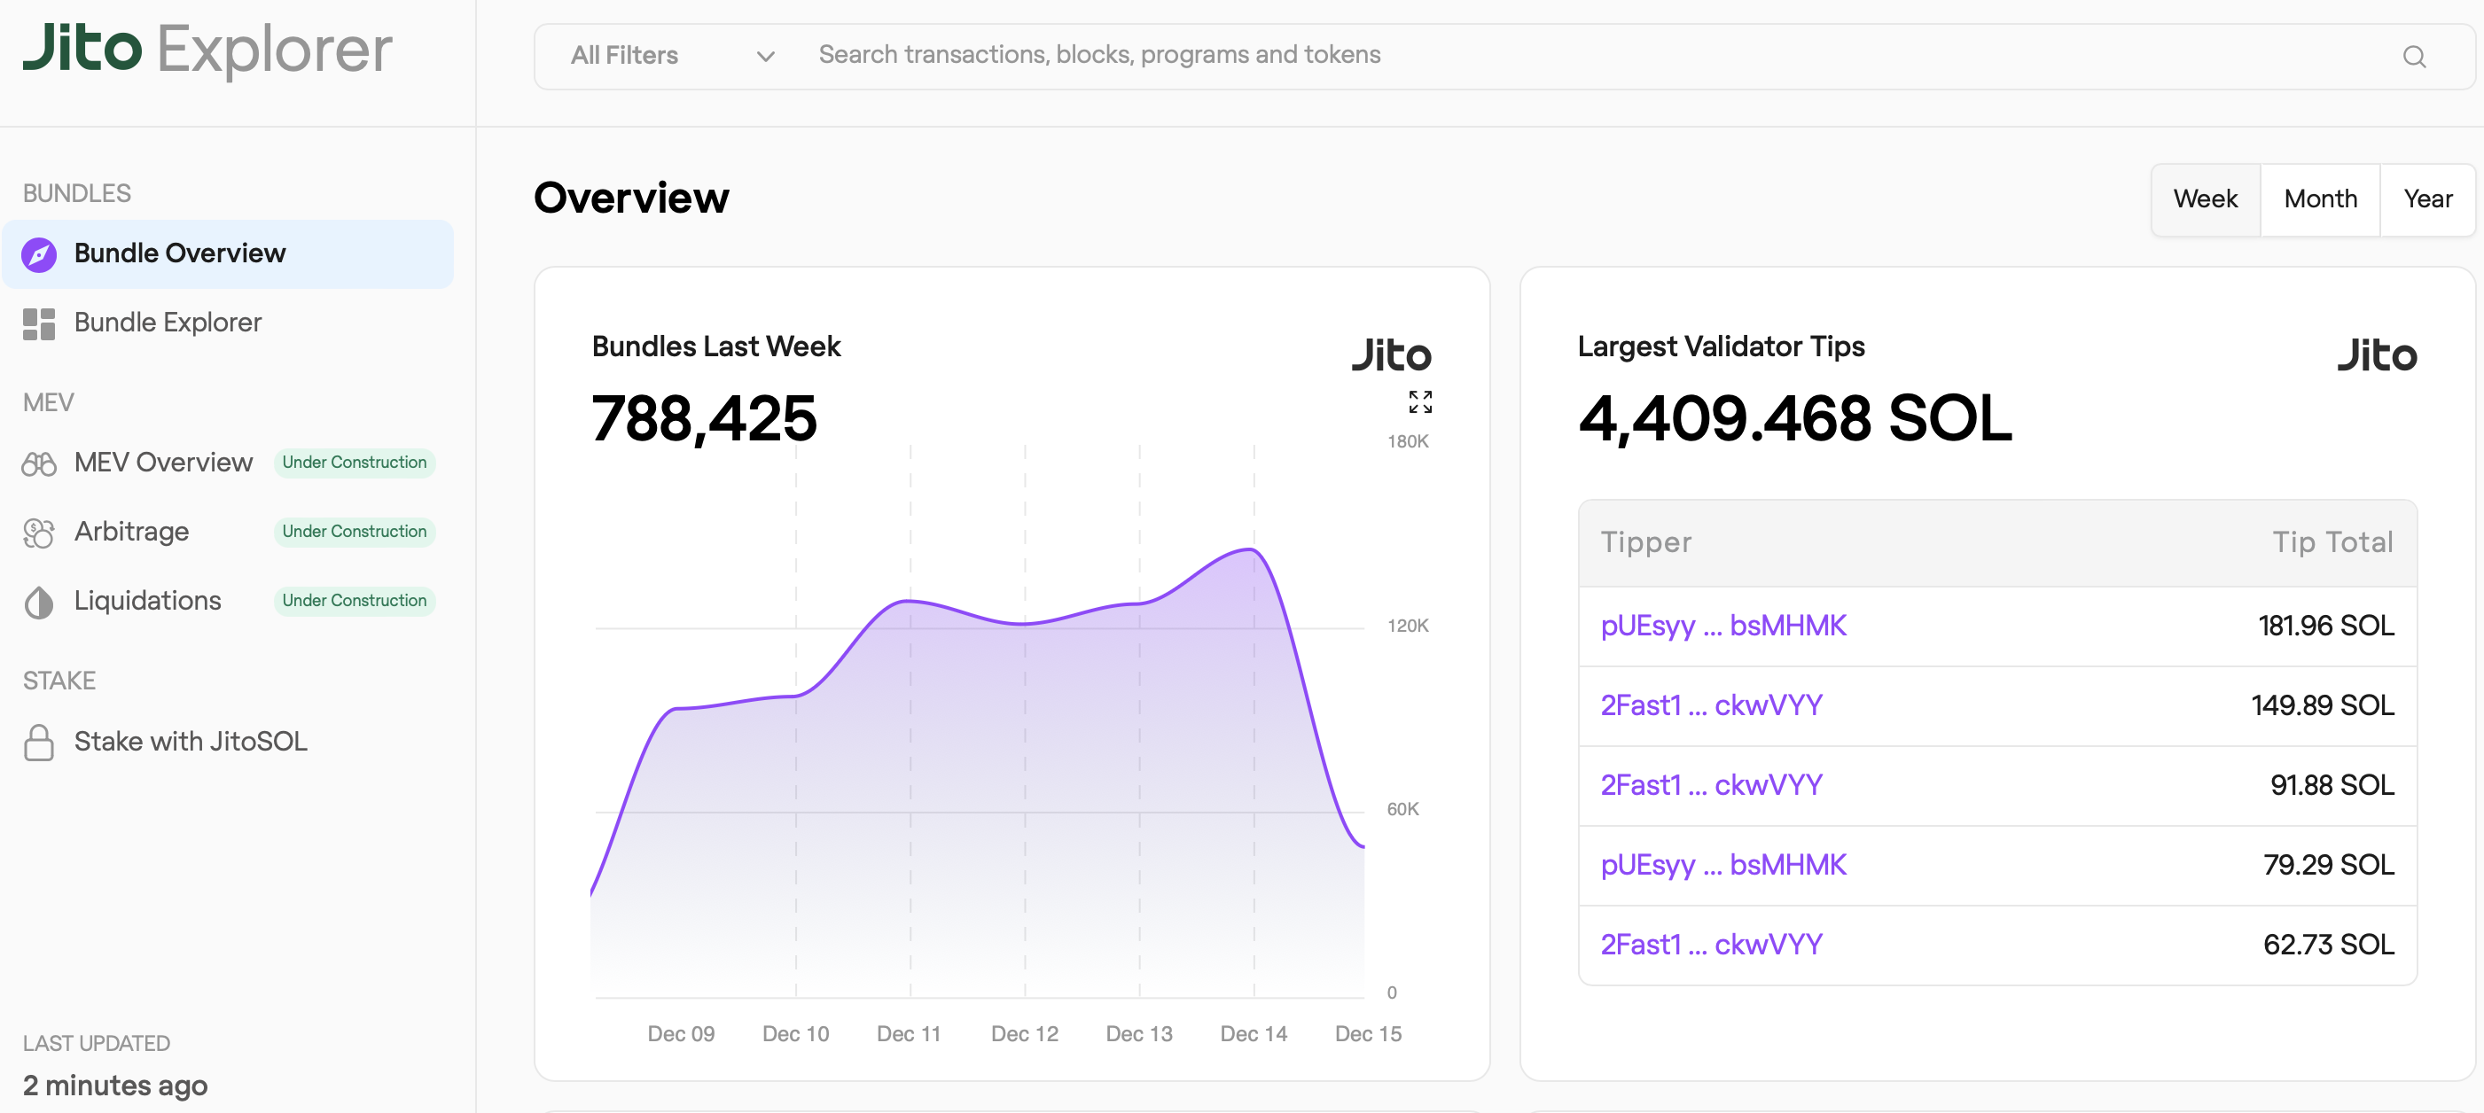Click the All Filters chevron arrow
This screenshot has height=1113, width=2484.
coord(766,57)
